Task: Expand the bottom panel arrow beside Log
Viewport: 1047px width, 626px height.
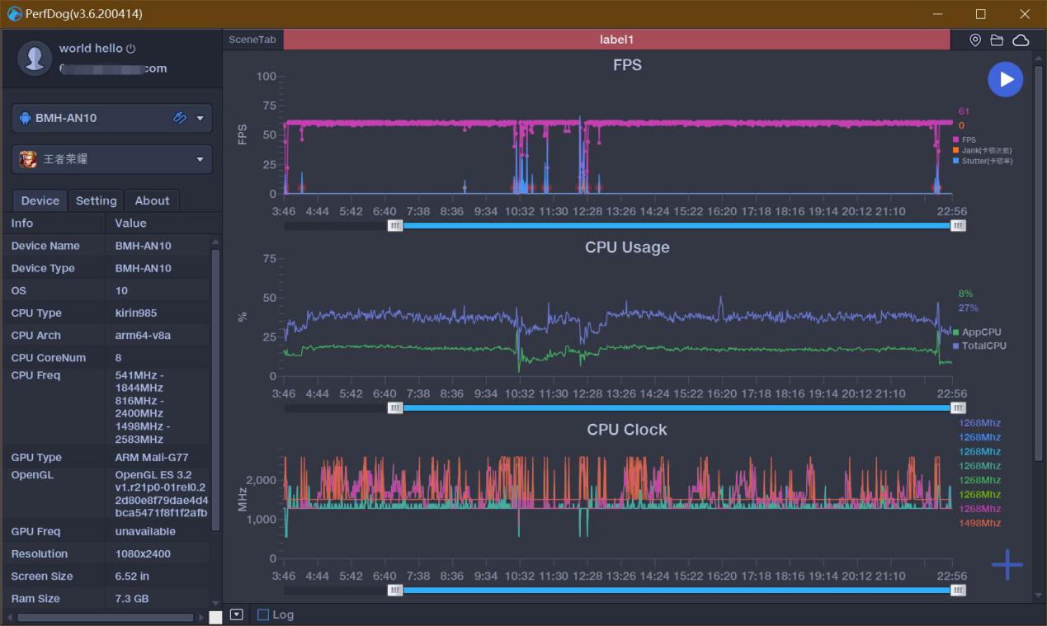Action: [237, 614]
